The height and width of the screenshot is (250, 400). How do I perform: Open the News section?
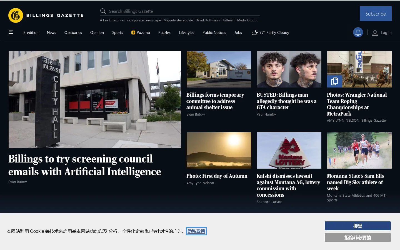[51, 32]
